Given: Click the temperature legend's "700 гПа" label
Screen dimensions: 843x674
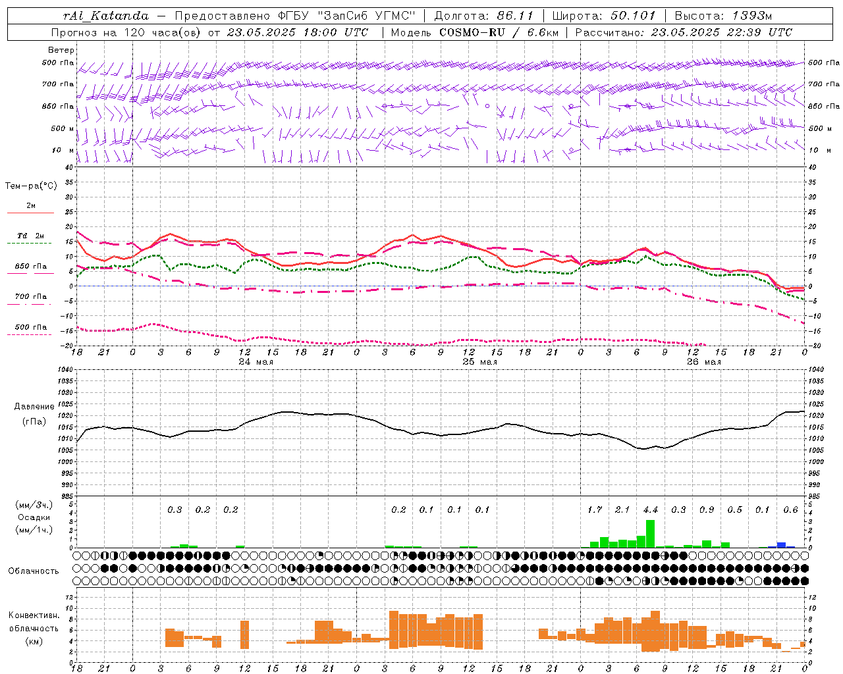Looking at the screenshot, I should click(x=31, y=296).
